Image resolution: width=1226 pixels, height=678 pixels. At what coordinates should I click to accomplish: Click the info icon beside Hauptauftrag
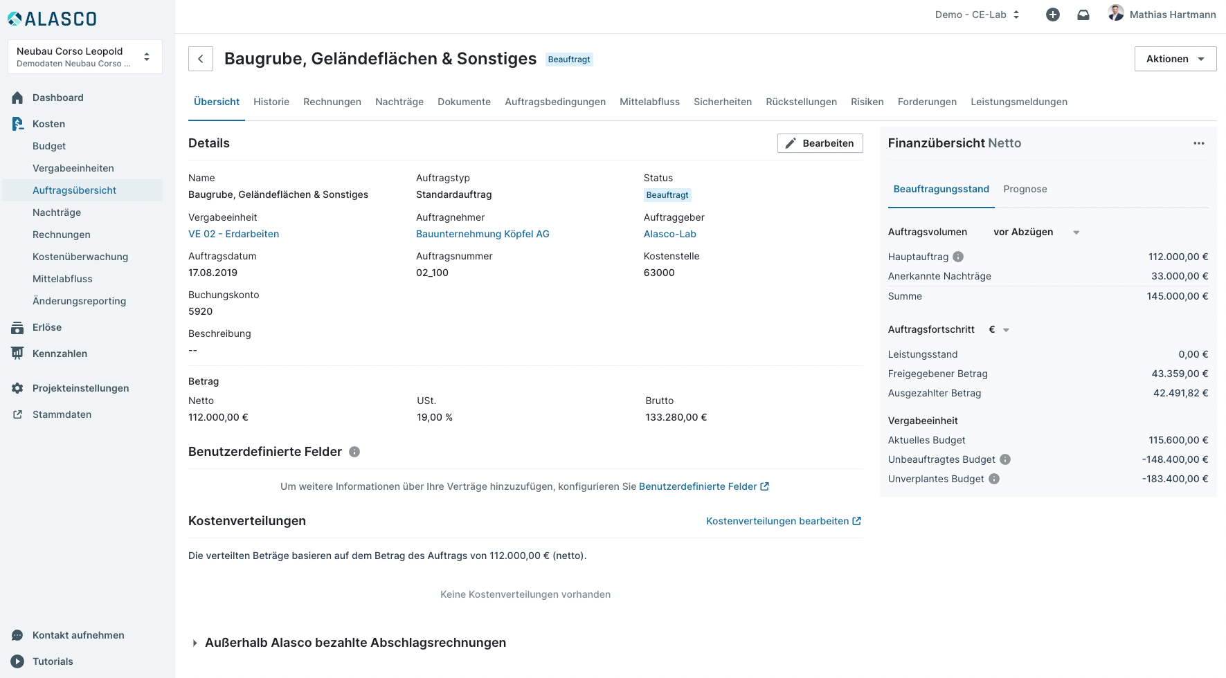point(958,257)
